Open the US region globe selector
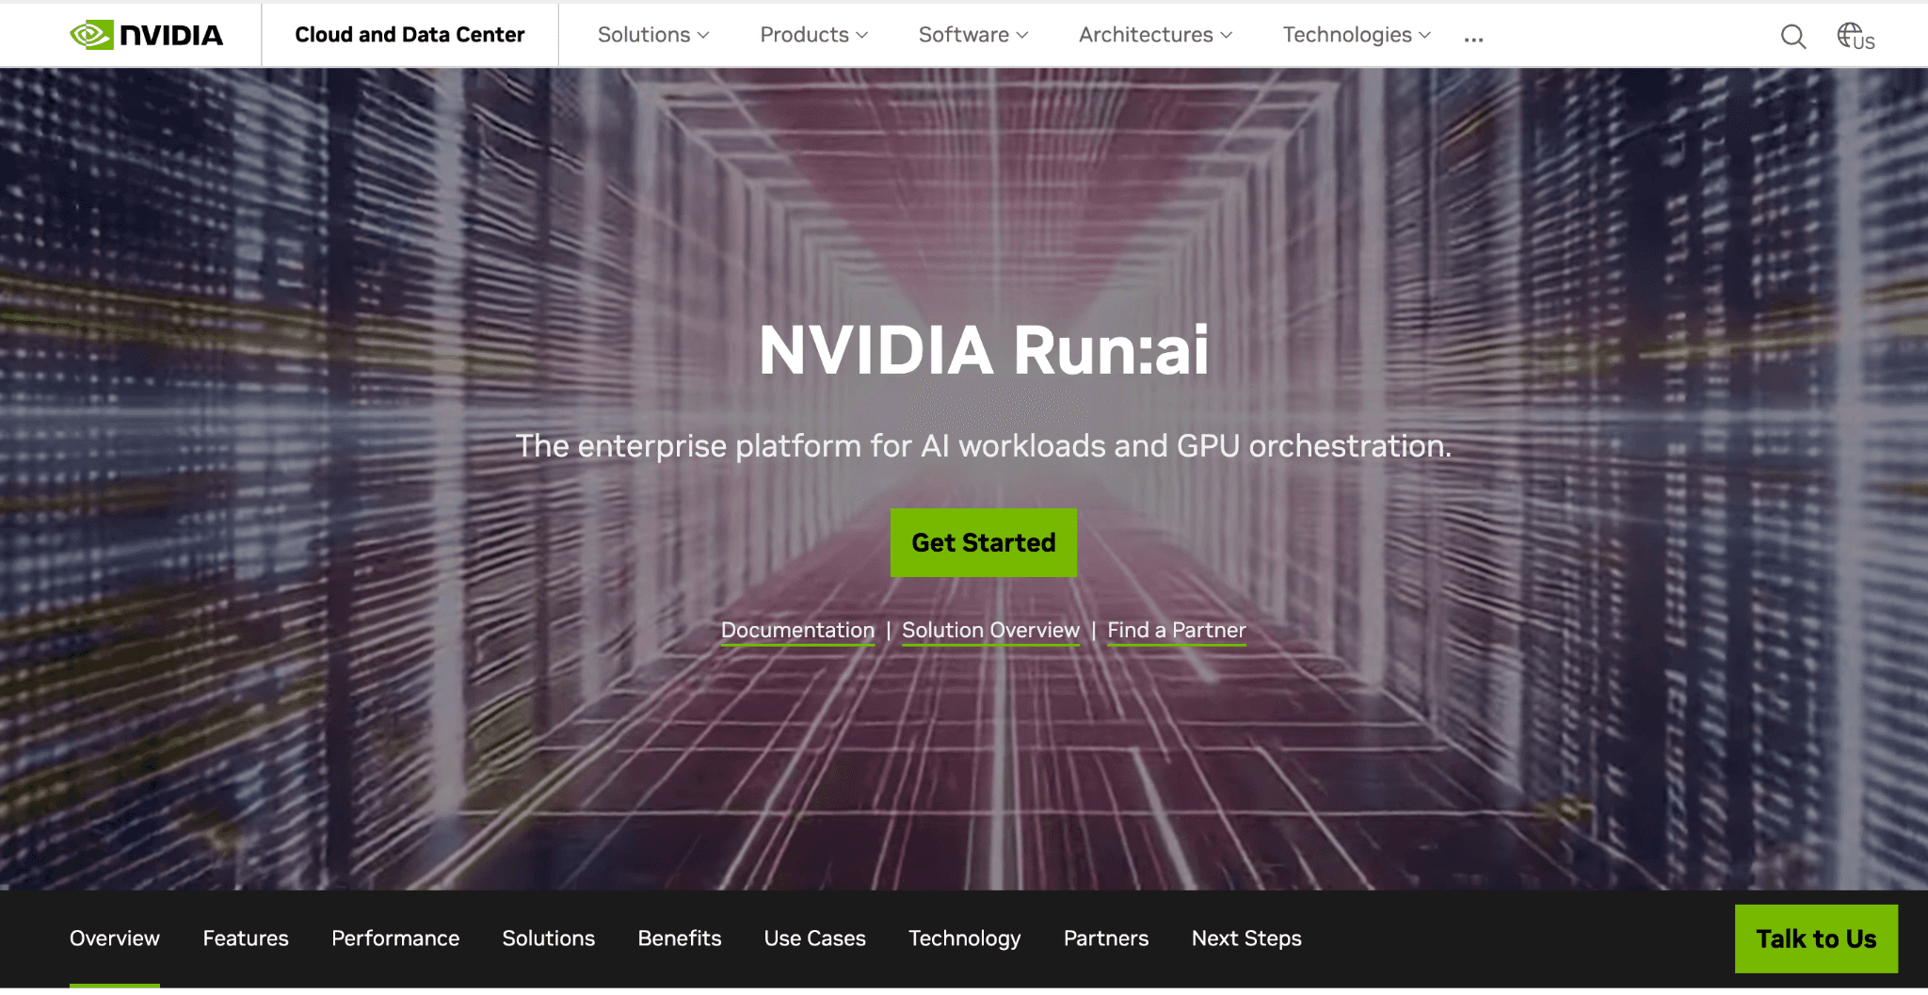Screen dimensions: 1928x995 pos(1856,37)
